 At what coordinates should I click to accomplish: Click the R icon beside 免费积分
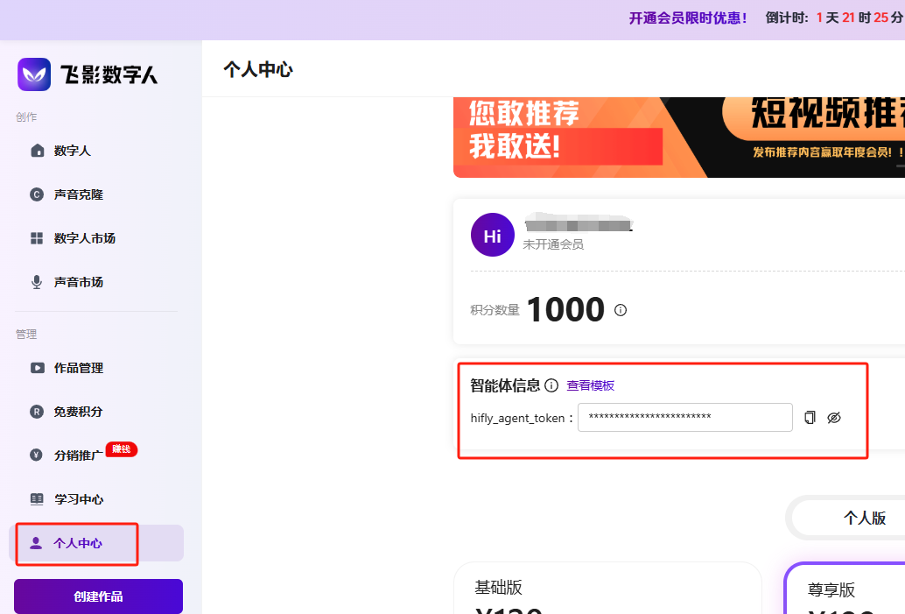click(37, 412)
